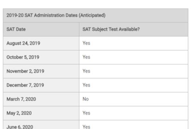The height and width of the screenshot is (129, 193).
Task: Click the 'March 7, 2020' date cell
Action: tap(21, 99)
